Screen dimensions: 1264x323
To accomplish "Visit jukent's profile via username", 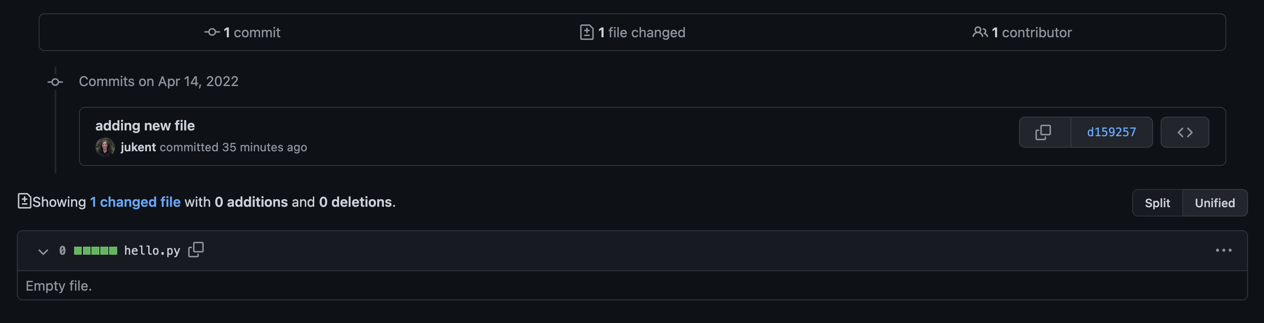I will pyautogui.click(x=138, y=147).
